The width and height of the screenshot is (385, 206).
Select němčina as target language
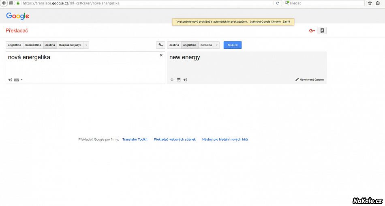[x=206, y=45]
